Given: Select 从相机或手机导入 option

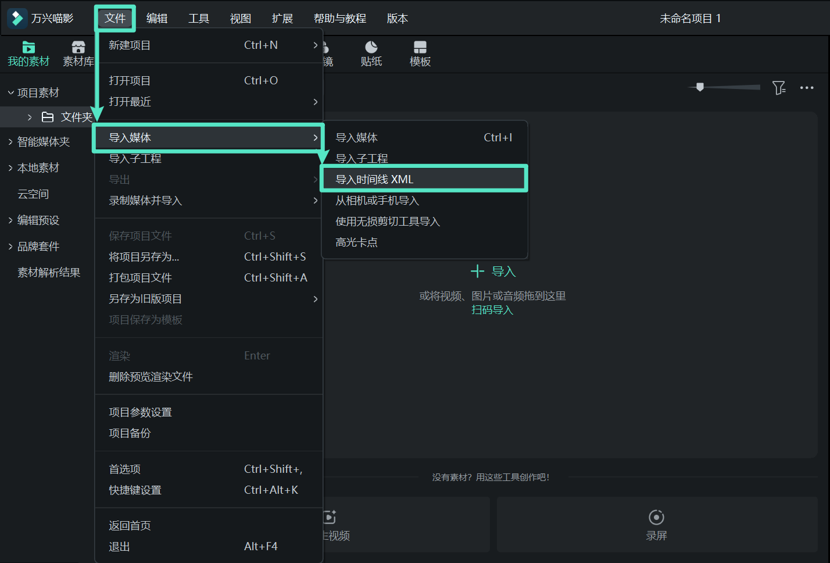Looking at the screenshot, I should [425, 201].
